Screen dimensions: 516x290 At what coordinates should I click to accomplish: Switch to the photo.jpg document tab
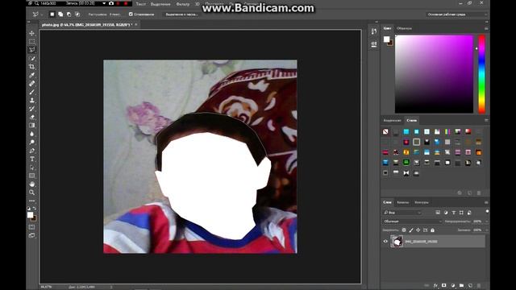86,25
